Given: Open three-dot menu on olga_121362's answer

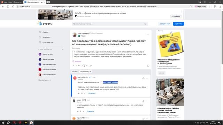Looking at the screenshot, I should (147, 119).
